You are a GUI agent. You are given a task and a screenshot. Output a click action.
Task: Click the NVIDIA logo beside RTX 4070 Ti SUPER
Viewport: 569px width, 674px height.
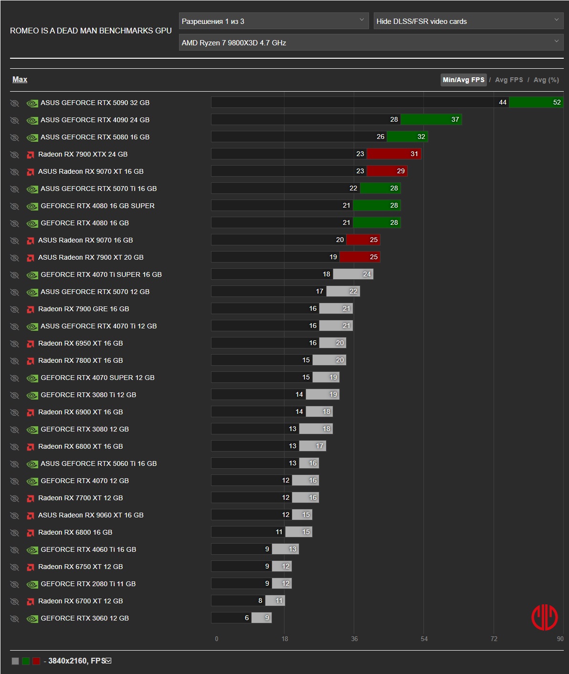click(x=32, y=275)
